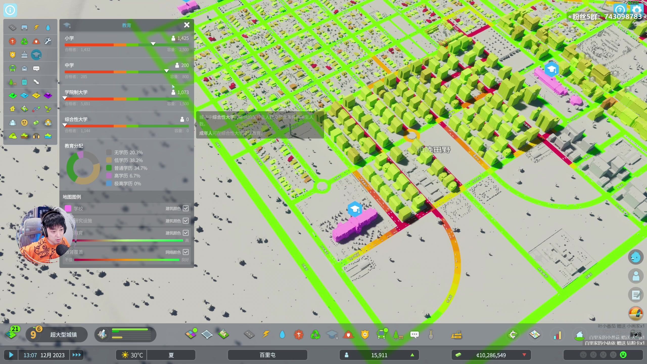Image resolution: width=647 pixels, height=364 pixels.
Task: Open the city economy budget icon
Action: pos(513,335)
